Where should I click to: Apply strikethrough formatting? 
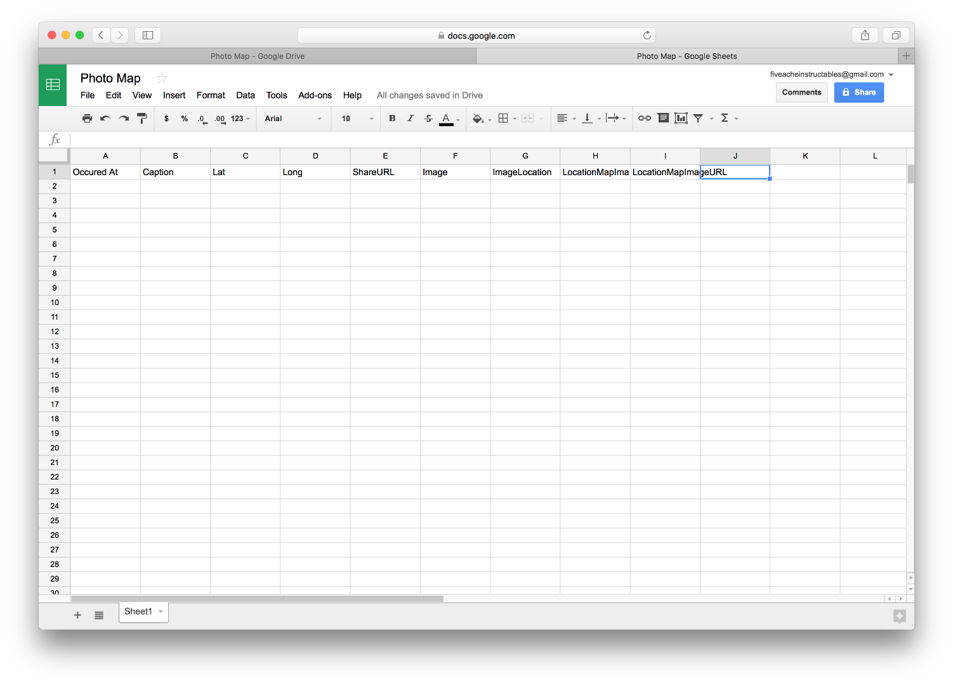coord(429,119)
